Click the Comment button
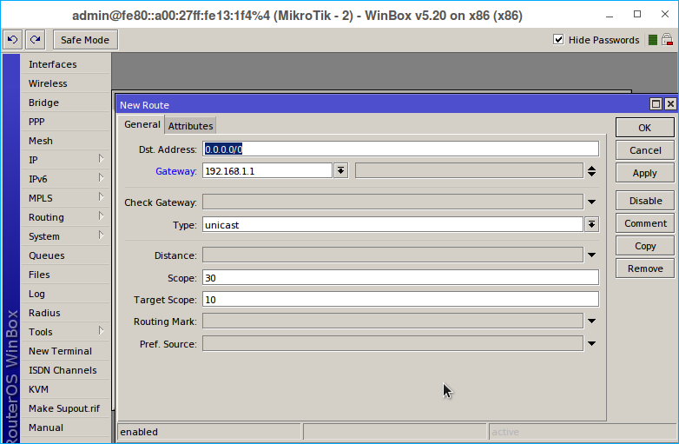Viewport: 679px width, 444px height. 645,223
